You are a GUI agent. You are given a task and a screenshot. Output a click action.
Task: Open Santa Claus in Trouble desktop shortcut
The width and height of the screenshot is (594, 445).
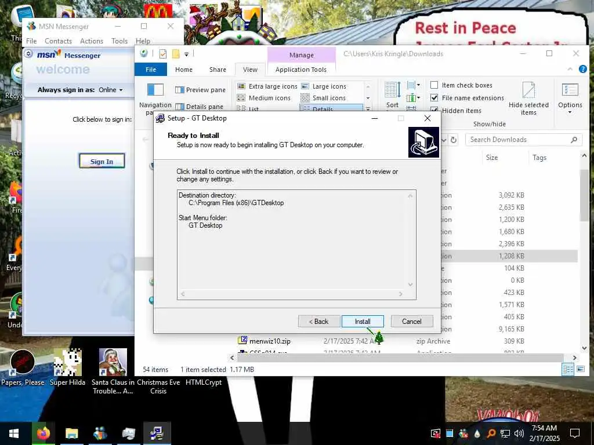tap(113, 371)
